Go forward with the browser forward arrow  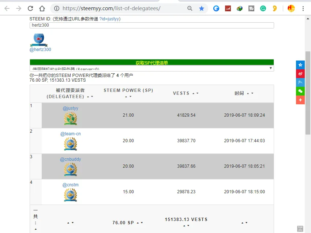click(19, 8)
